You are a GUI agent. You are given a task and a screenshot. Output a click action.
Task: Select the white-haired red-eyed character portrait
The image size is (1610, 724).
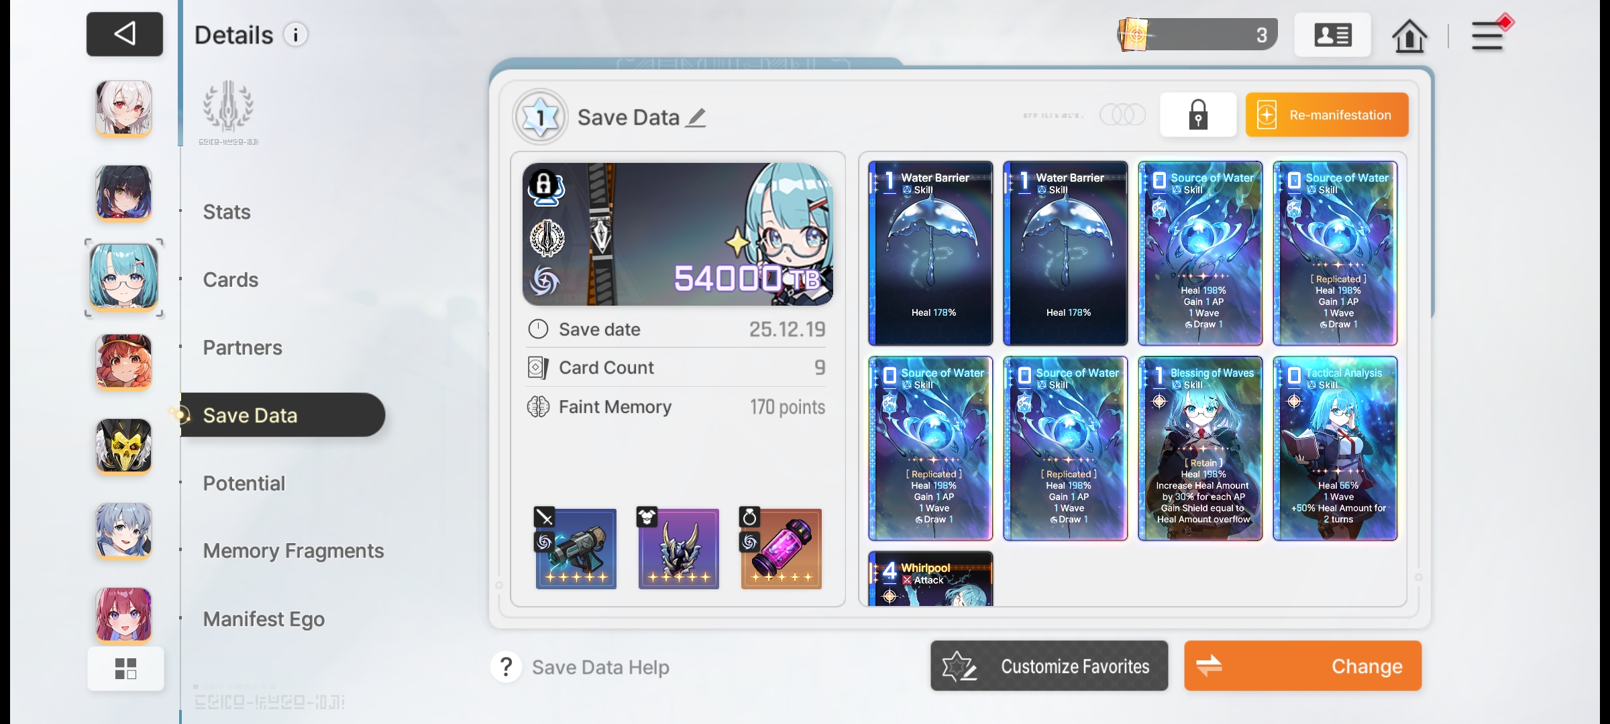(123, 108)
